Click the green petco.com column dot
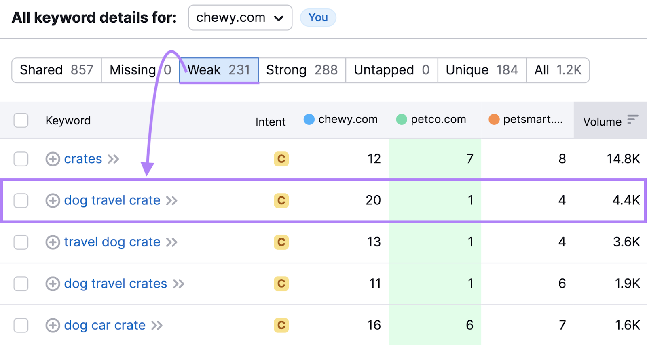Viewport: 647px width, 345px height. tap(401, 119)
